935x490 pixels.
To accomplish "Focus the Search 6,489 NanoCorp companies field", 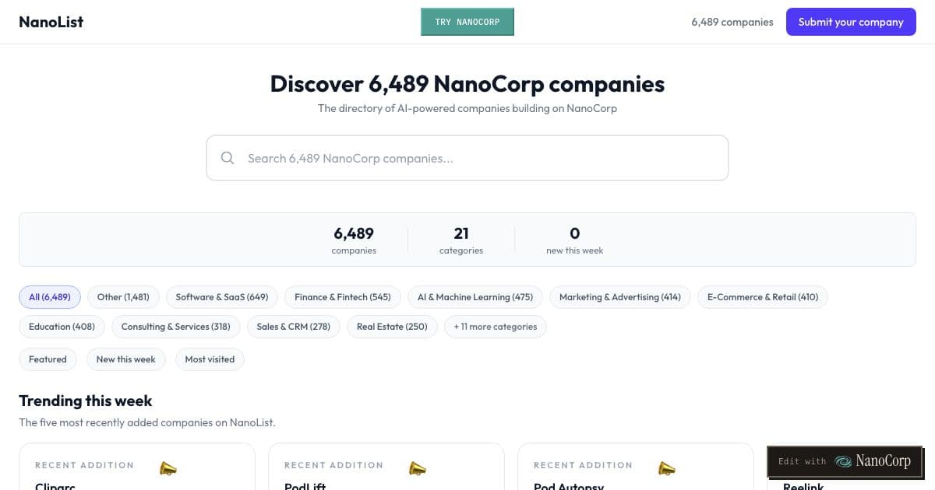I will pyautogui.click(x=467, y=158).
